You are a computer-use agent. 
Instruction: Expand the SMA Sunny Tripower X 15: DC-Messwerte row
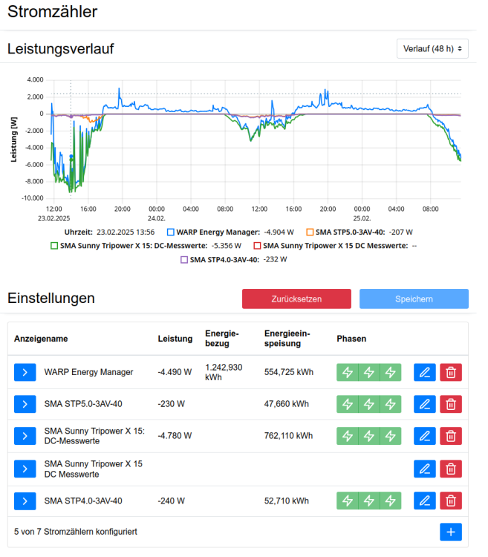point(25,436)
